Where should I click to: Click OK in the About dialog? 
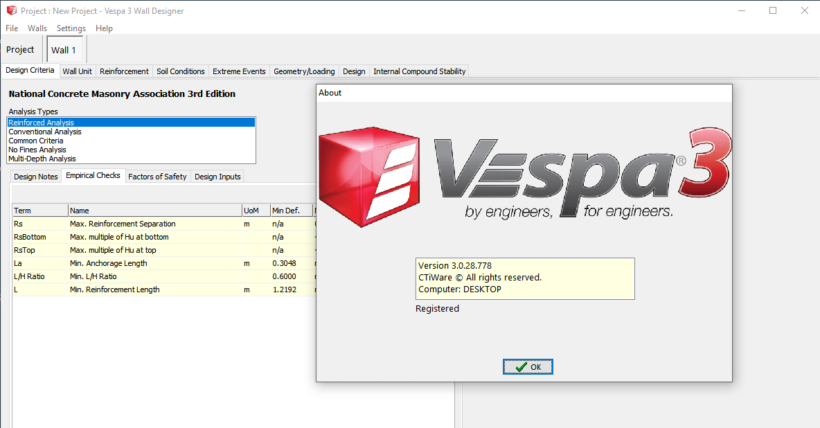tap(528, 367)
